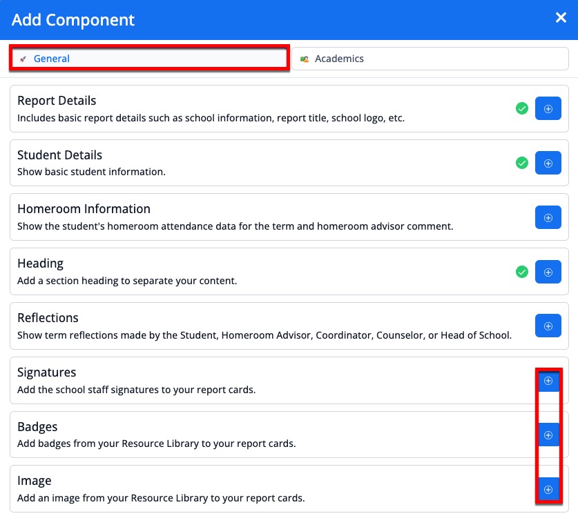Close the Add Component dialog
The height and width of the screenshot is (518, 578).
[561, 18]
